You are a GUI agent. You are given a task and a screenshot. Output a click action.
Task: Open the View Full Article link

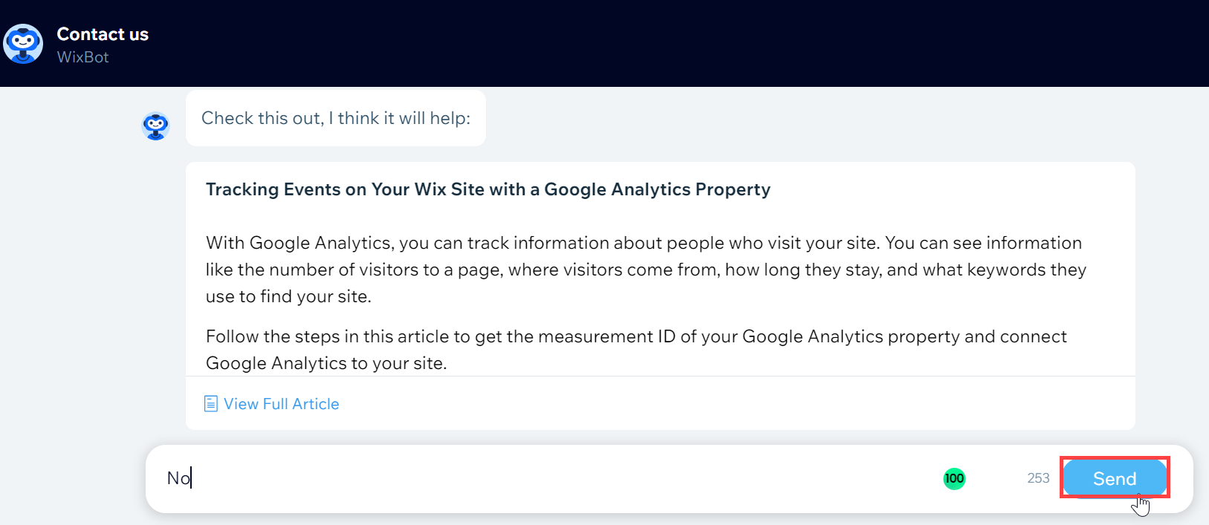pos(281,404)
